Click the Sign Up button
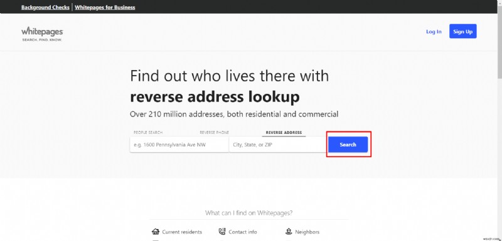502x241 pixels. (462, 31)
